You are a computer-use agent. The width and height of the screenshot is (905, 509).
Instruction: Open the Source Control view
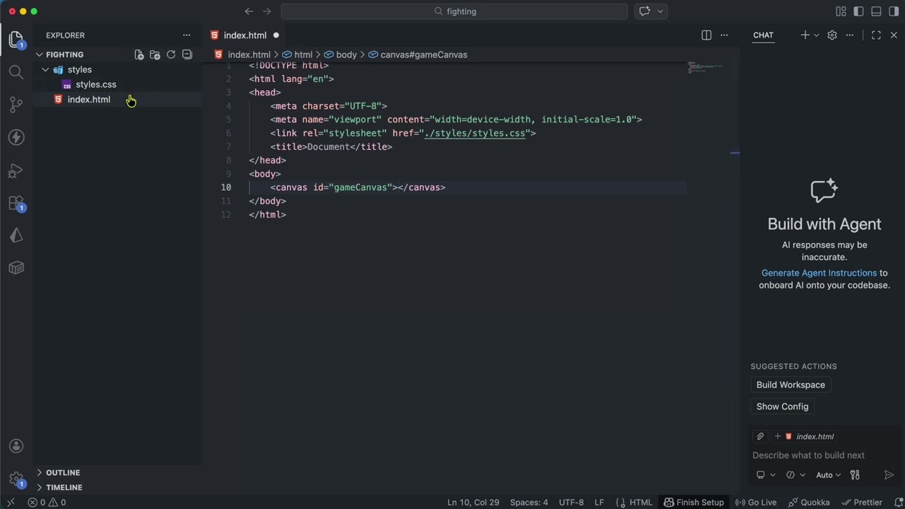tap(16, 105)
